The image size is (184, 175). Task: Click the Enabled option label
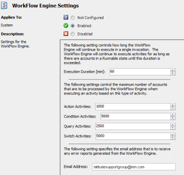point(84,26)
